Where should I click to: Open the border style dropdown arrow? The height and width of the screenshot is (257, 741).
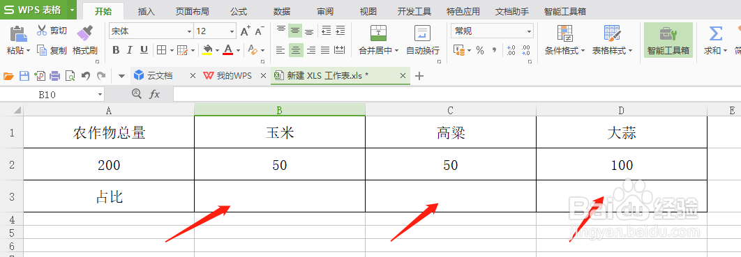tap(172, 50)
